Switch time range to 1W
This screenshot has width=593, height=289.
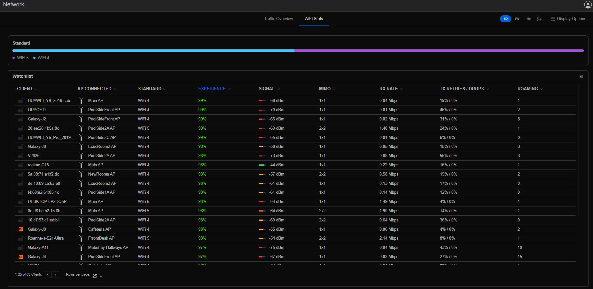pyautogui.click(x=517, y=19)
